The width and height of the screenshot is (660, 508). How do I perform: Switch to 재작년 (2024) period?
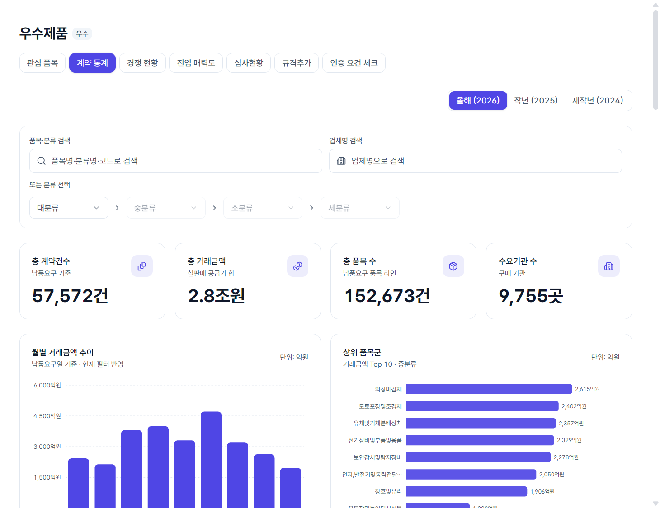[598, 100]
